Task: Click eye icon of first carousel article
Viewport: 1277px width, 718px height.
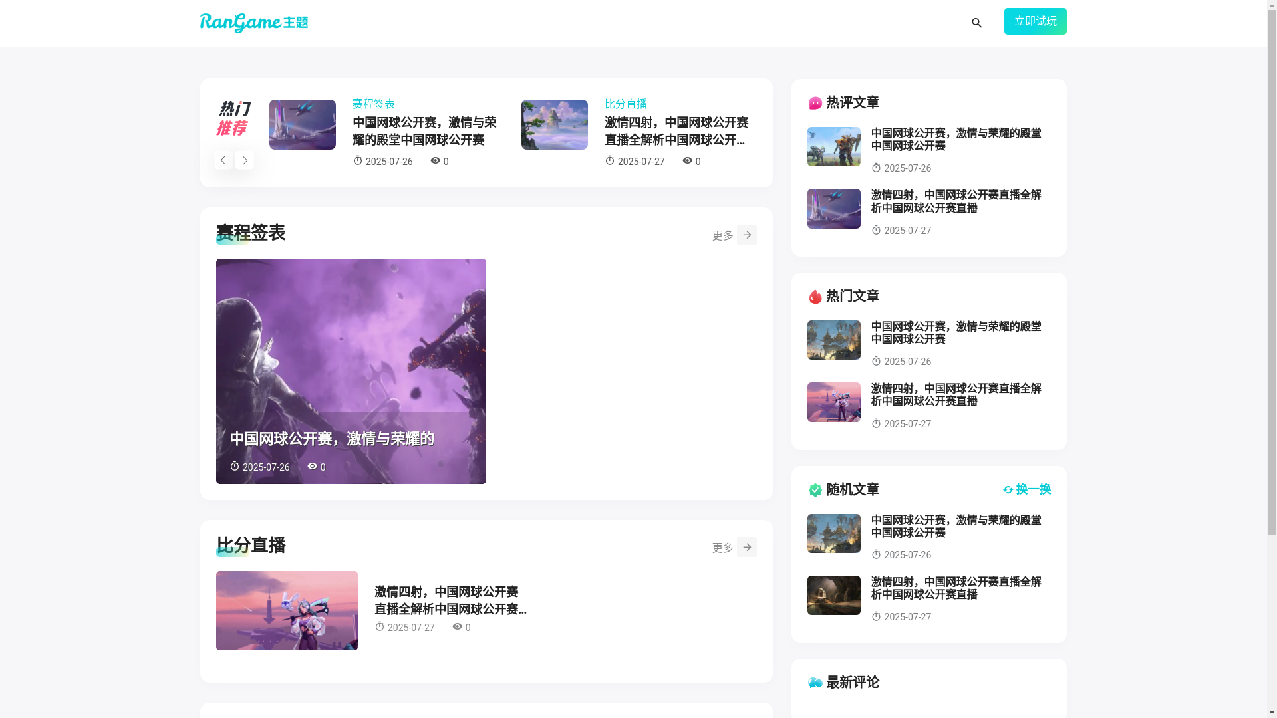Action: coord(435,160)
